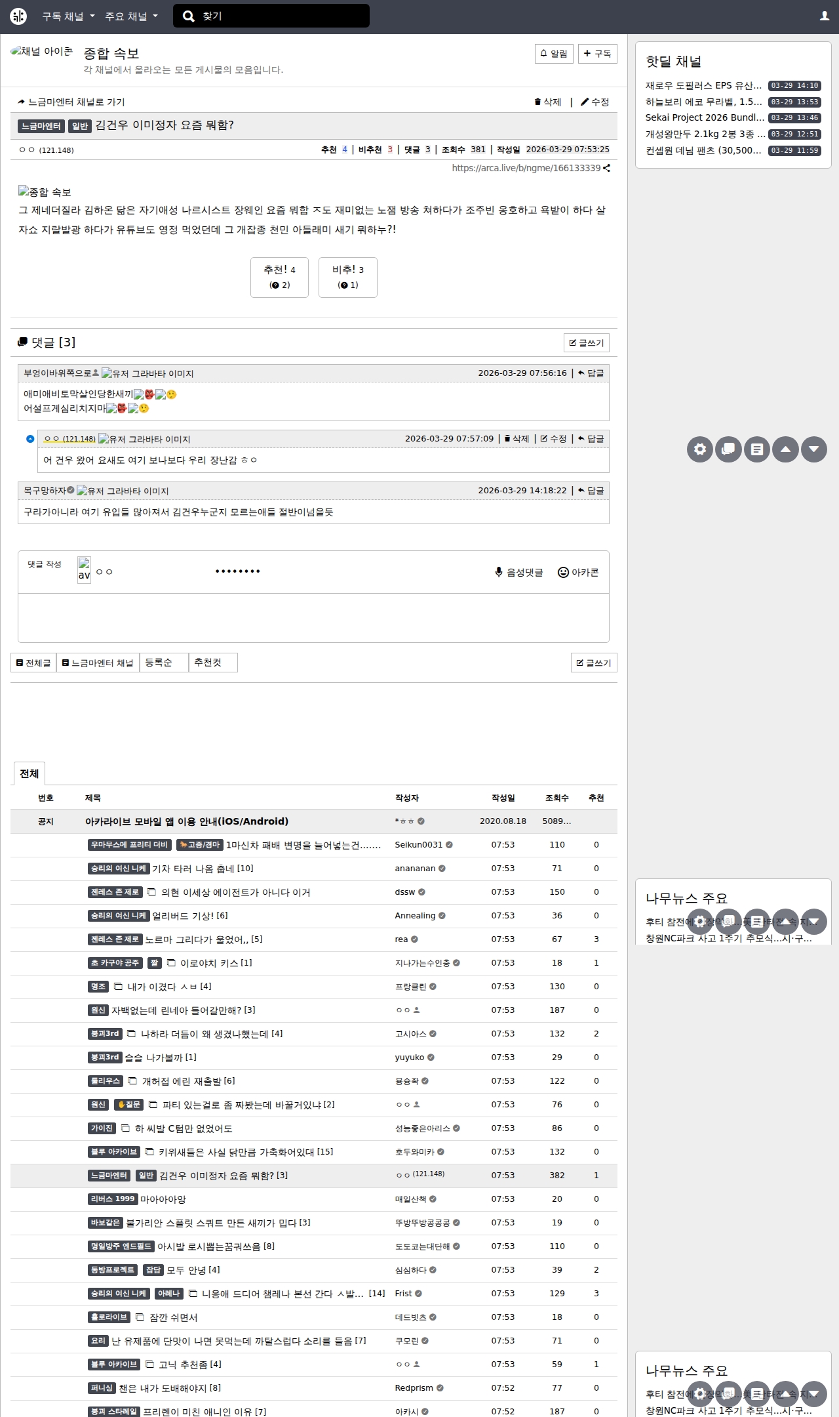Image resolution: width=839 pixels, height=1417 pixels.
Task: Click 글쓰기 in the 댓글 header
Action: 587,343
